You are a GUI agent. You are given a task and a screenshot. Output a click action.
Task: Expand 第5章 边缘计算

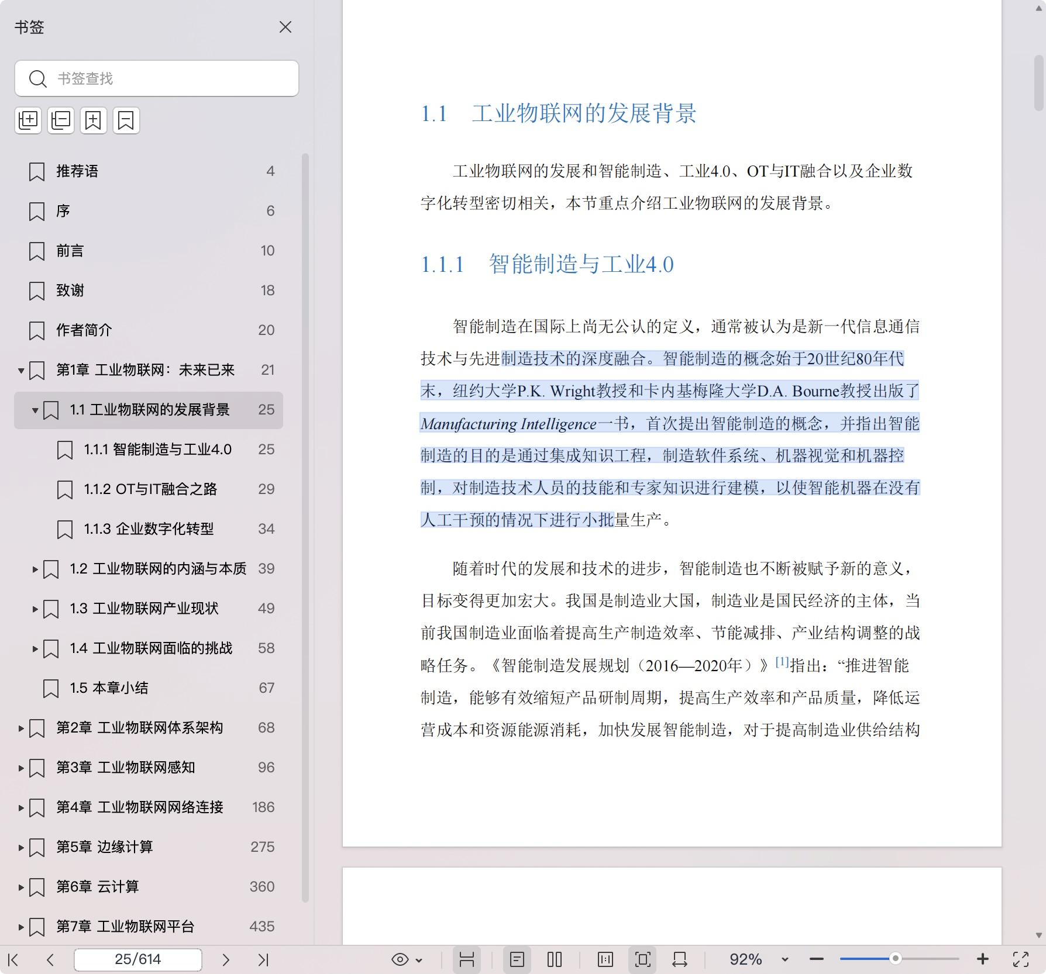[x=21, y=848]
